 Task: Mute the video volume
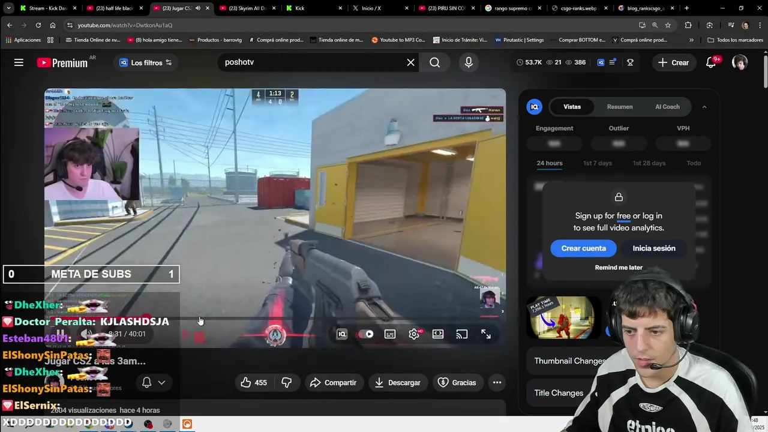click(x=88, y=334)
